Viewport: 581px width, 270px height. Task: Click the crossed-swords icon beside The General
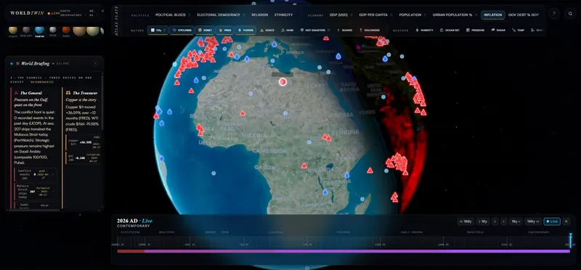click(x=16, y=93)
